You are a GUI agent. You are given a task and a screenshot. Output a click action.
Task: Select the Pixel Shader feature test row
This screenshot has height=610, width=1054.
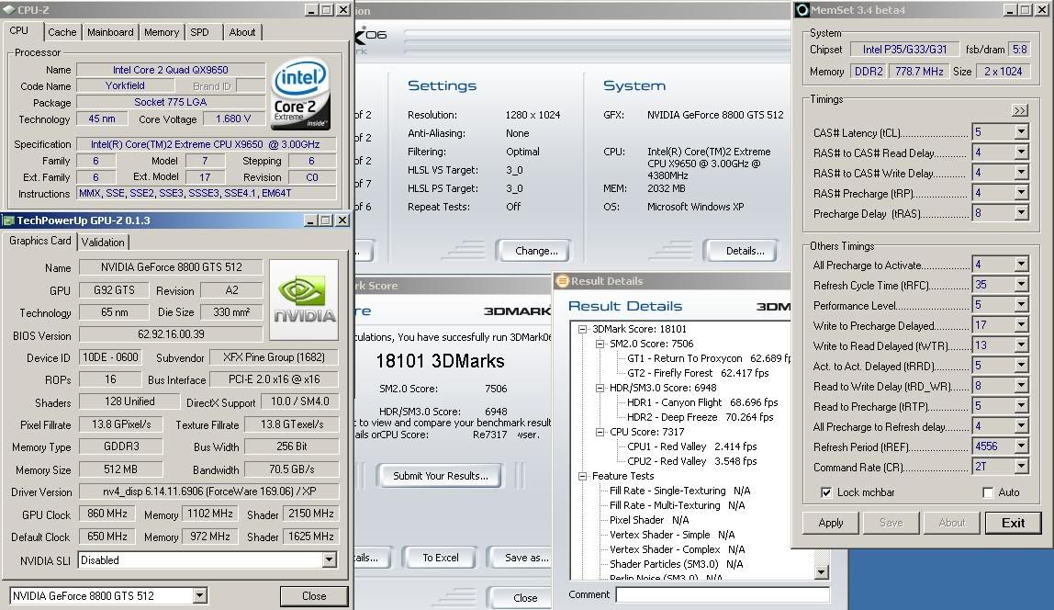649,520
